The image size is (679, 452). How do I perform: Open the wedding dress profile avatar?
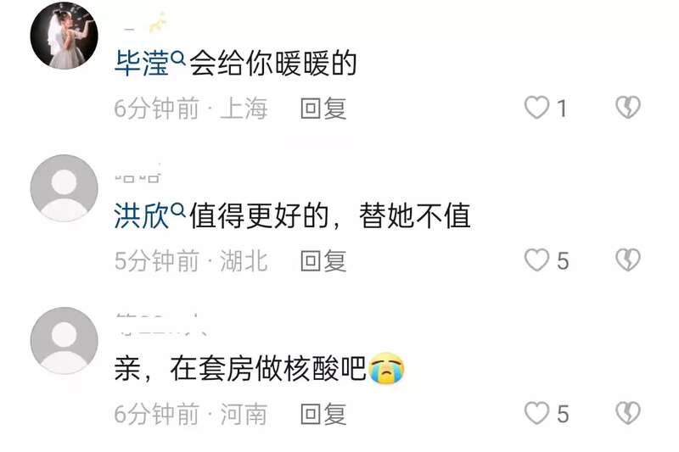[65, 36]
